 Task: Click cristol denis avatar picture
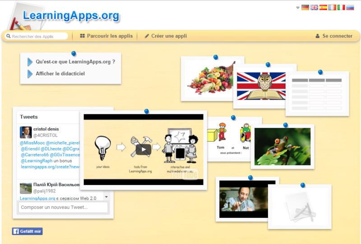click(26, 132)
